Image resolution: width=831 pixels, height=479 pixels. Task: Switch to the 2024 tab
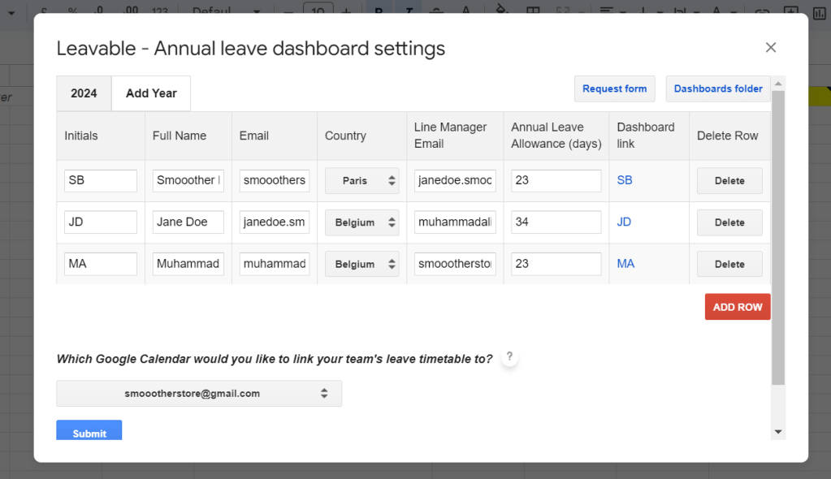click(84, 93)
